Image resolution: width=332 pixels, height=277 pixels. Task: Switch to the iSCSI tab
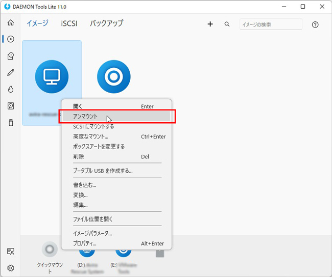[x=69, y=23]
